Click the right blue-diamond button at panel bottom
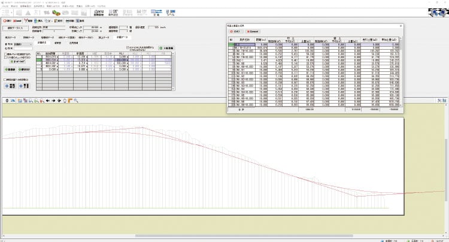The height and width of the screenshot is (242, 449). [25, 86]
